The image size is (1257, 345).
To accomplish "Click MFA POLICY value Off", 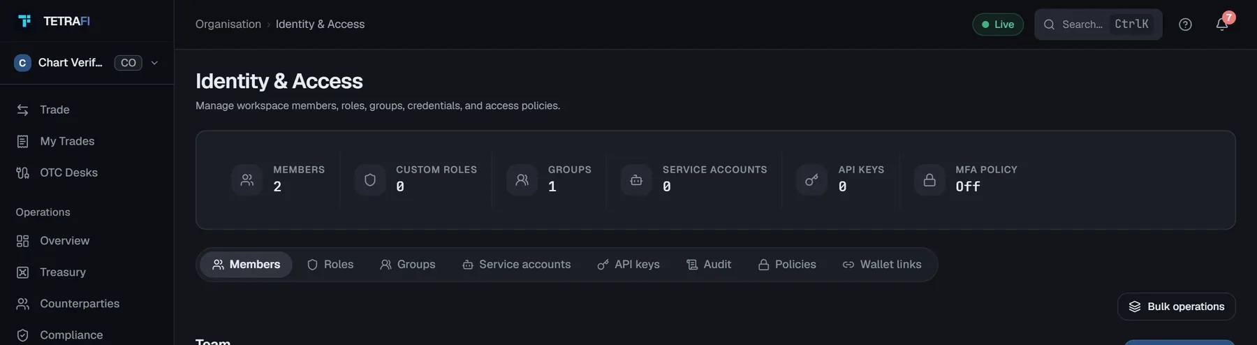I will [x=968, y=186].
